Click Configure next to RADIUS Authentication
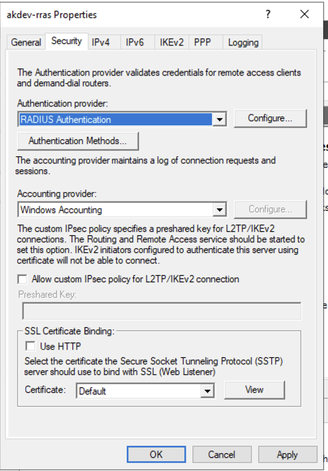The height and width of the screenshot is (471, 328). (x=270, y=118)
